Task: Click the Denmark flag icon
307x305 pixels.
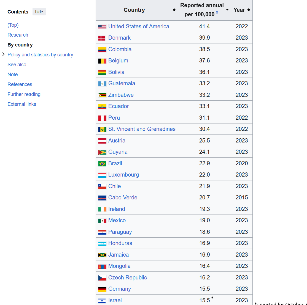Action: pos(102,38)
